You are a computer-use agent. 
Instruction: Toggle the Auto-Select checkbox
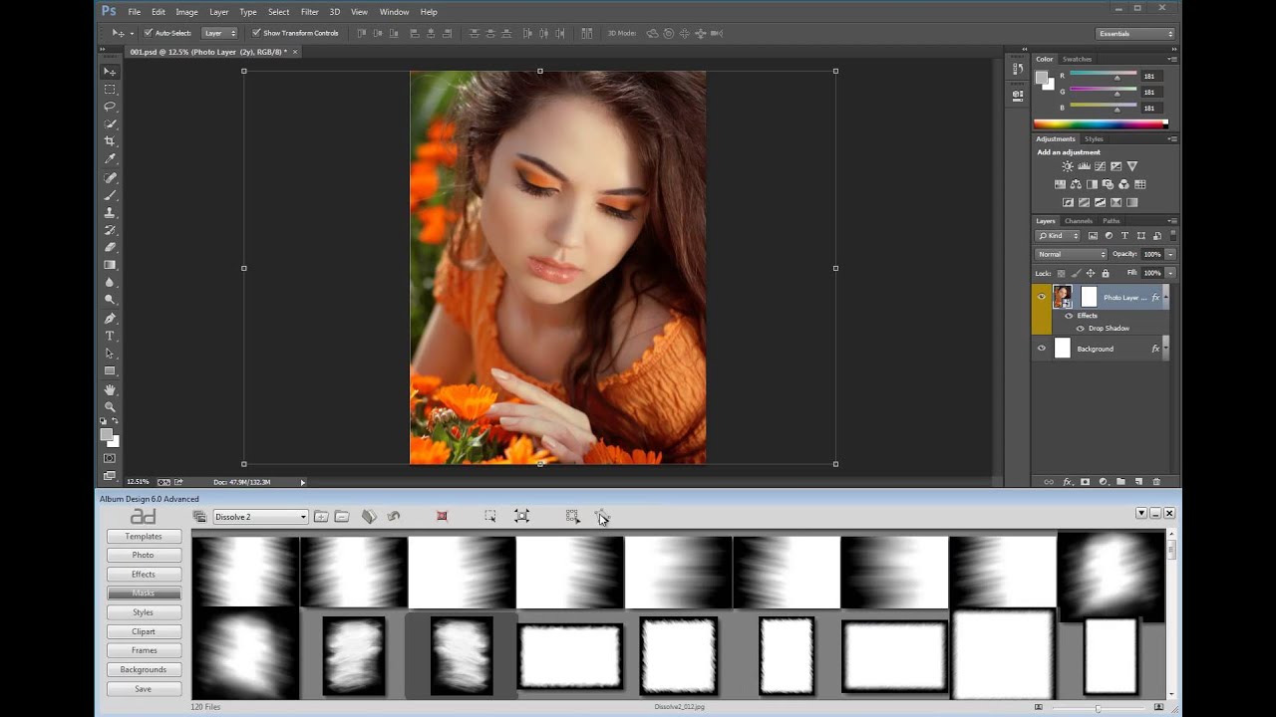149,33
